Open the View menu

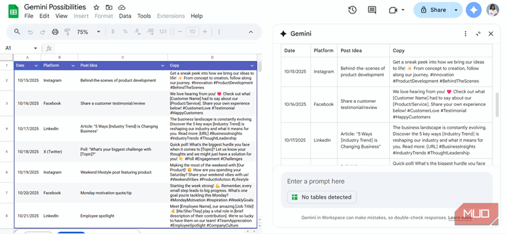tap(61, 16)
